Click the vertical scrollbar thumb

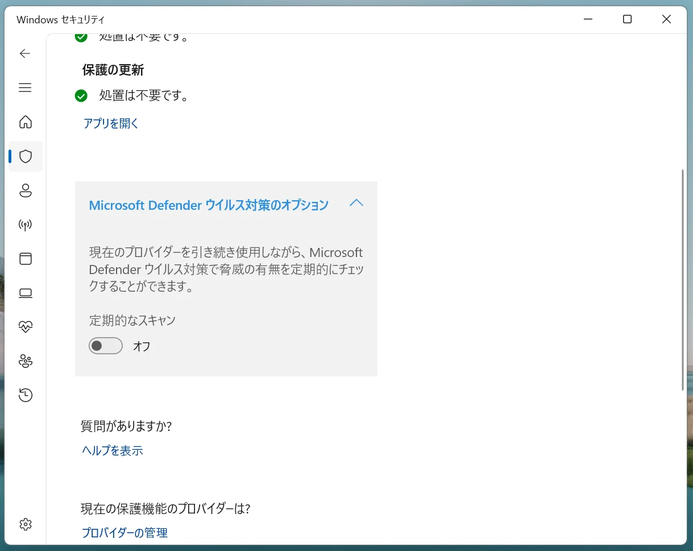(x=683, y=280)
